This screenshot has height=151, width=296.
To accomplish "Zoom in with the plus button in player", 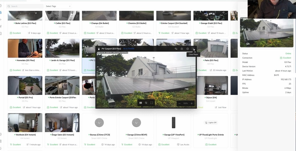I will tap(192, 103).
